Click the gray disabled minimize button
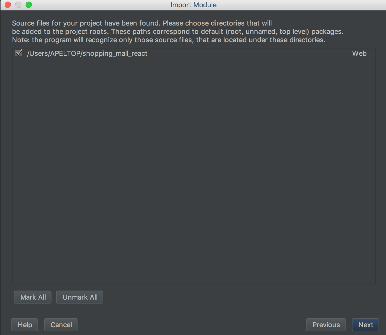This screenshot has height=335, width=386. click(x=18, y=5)
